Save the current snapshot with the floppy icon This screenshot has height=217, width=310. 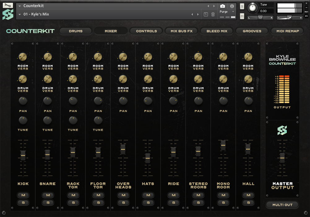(206, 14)
